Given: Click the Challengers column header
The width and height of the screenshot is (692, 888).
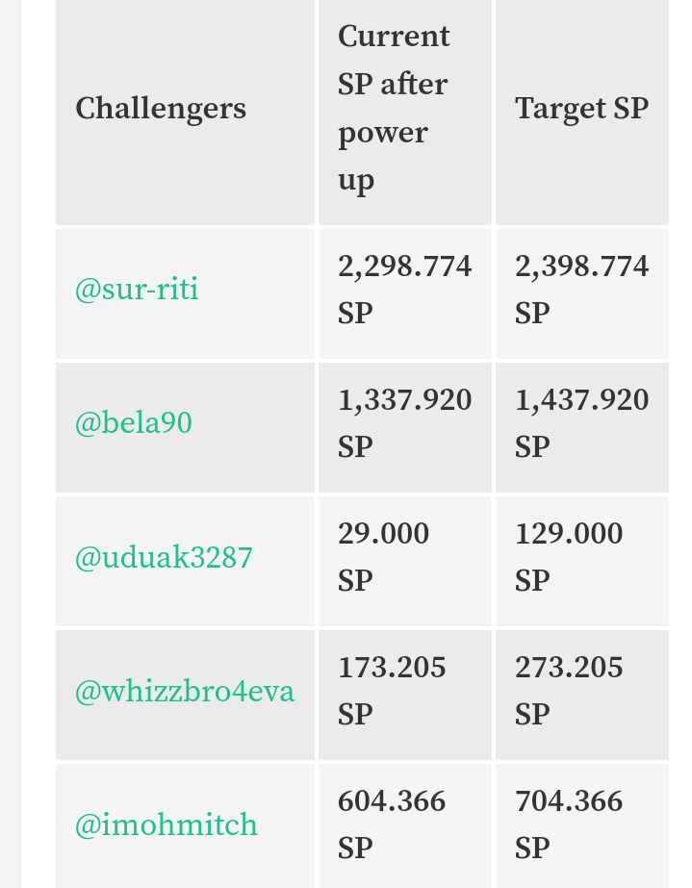Looking at the screenshot, I should [x=161, y=108].
